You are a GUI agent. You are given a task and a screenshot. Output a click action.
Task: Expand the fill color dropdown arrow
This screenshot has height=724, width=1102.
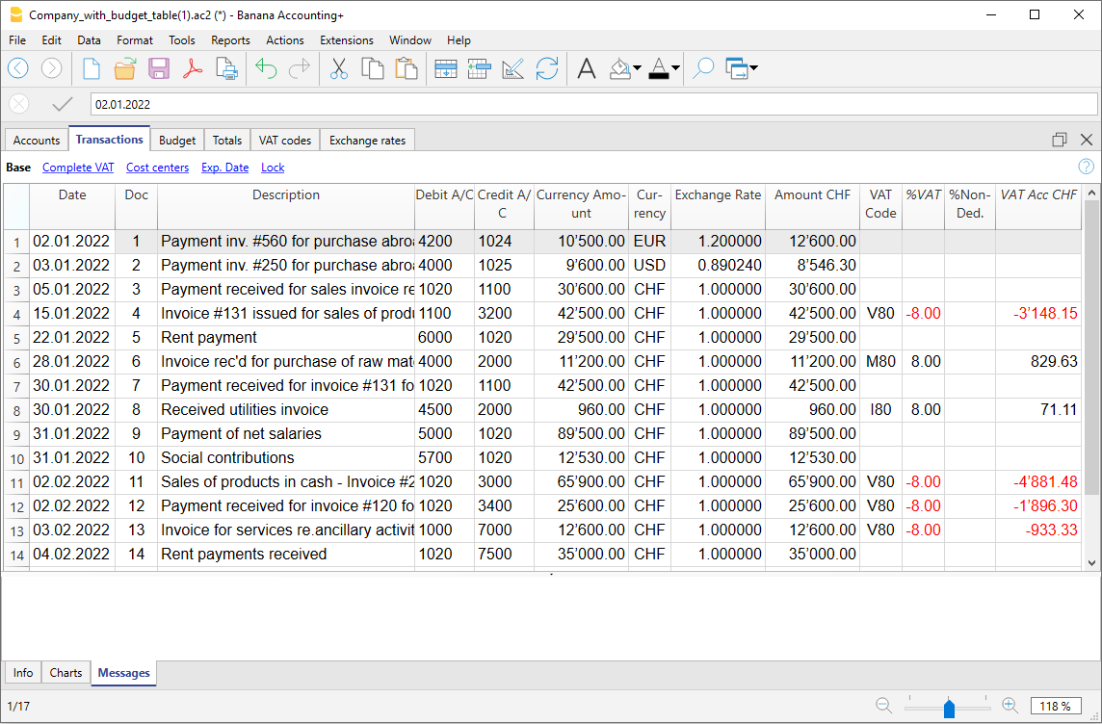(x=637, y=68)
